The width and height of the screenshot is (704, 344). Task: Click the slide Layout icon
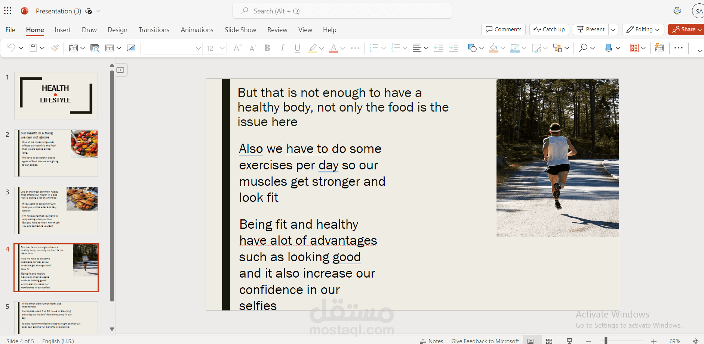(x=110, y=48)
